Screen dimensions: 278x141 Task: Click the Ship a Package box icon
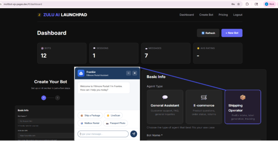pyautogui.click(x=82, y=116)
